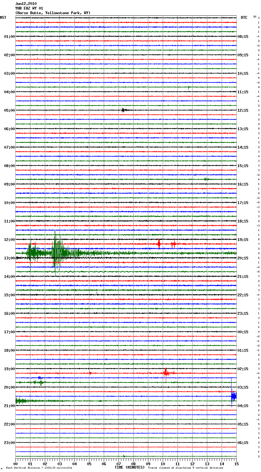Select the 10:00 MST time label
The height and width of the screenshot is (472, 261).
point(9,203)
